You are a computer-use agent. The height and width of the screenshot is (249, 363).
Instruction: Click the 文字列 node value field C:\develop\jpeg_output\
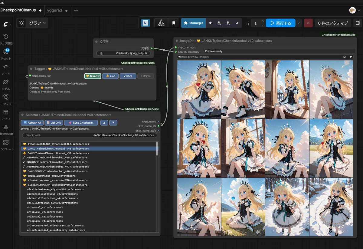(x=123, y=53)
